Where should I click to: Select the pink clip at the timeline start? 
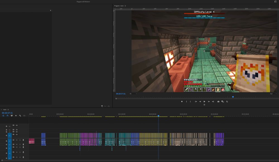tap(32, 141)
